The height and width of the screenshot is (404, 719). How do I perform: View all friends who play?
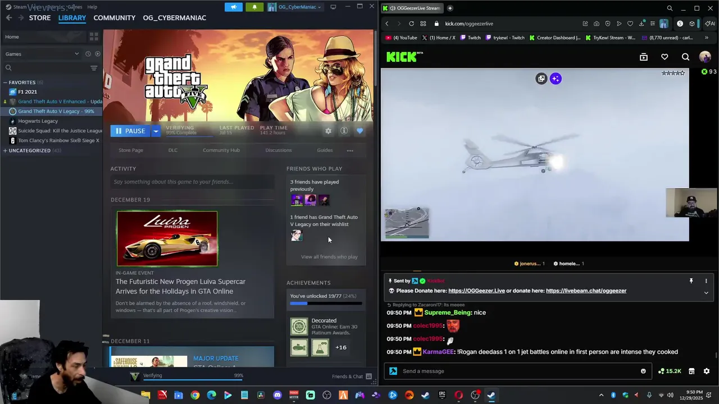[x=329, y=257]
